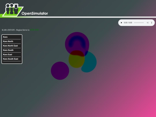Play the audio in the media player
156x117 pixels.
(121, 23)
